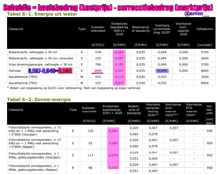Click 'Bodemprijs of basisprijs' header in Tabel S-1

[141, 29]
